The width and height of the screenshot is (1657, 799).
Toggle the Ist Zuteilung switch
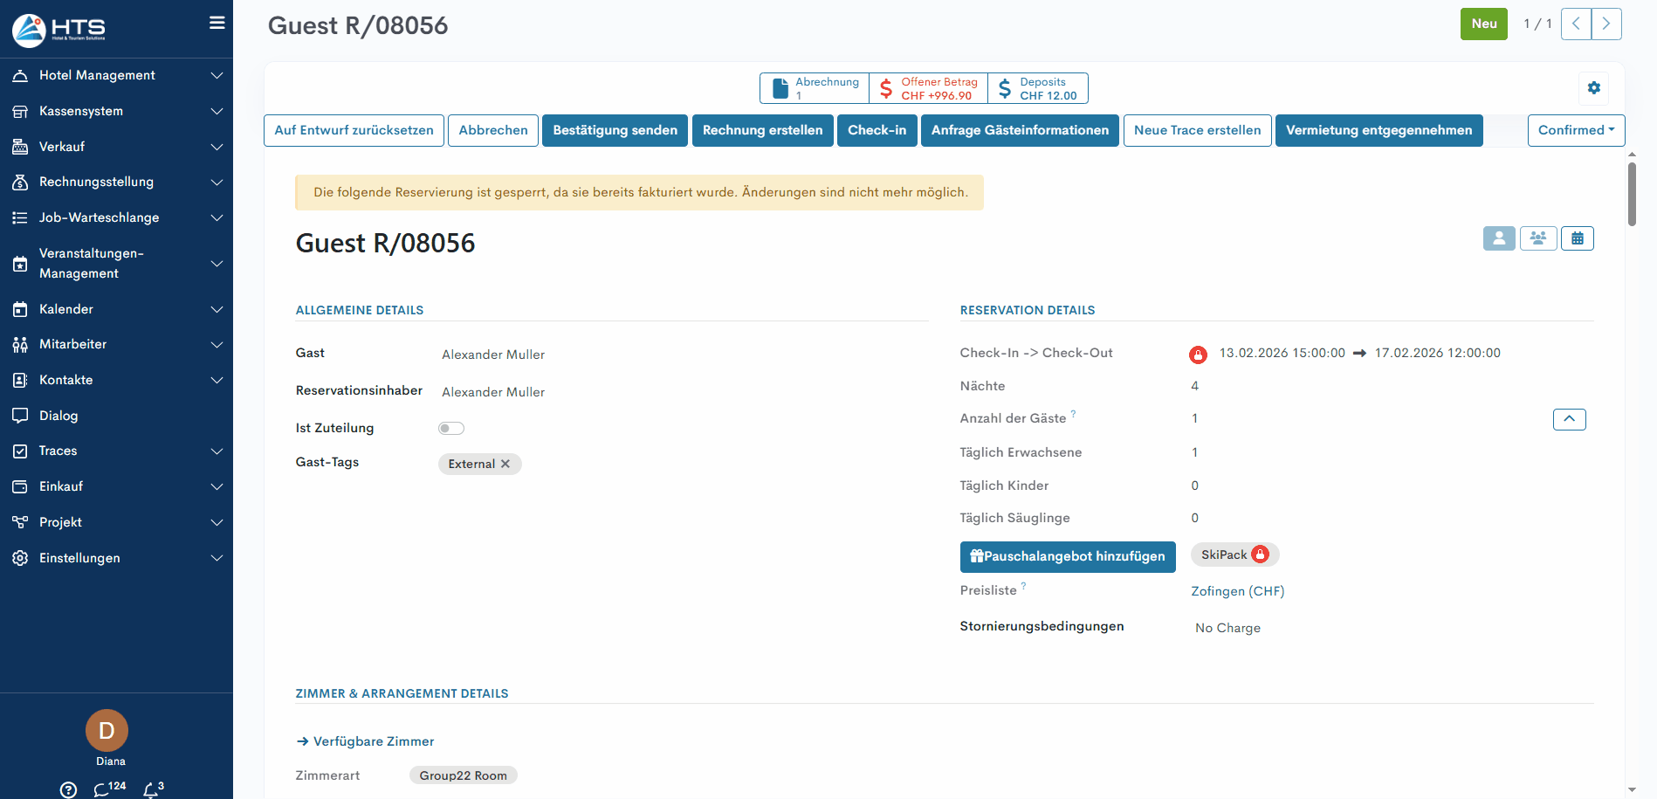tap(451, 429)
